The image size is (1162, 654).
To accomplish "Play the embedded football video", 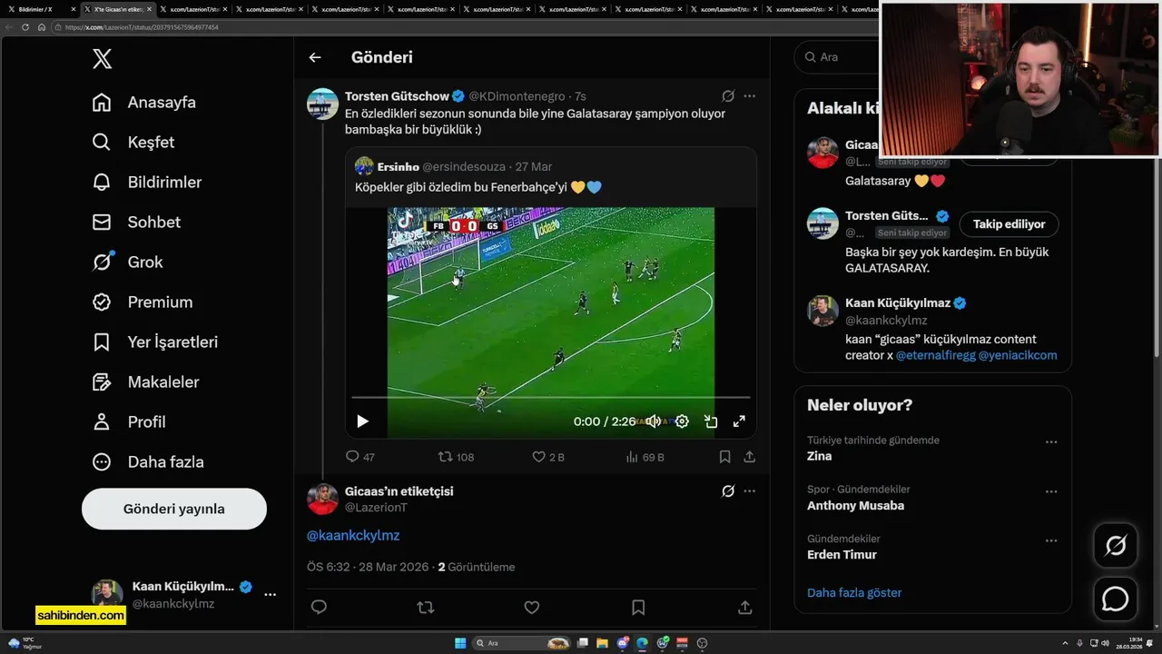I will 362,421.
